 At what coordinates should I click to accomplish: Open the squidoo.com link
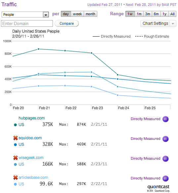coord(30,138)
